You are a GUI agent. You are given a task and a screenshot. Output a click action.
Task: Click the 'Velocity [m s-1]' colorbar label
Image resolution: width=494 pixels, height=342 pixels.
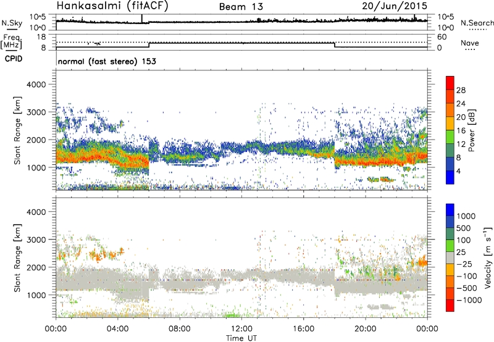pyautogui.click(x=488, y=257)
